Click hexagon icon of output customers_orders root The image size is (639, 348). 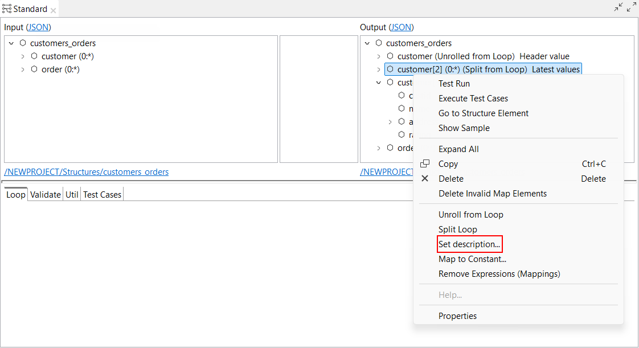coord(379,43)
